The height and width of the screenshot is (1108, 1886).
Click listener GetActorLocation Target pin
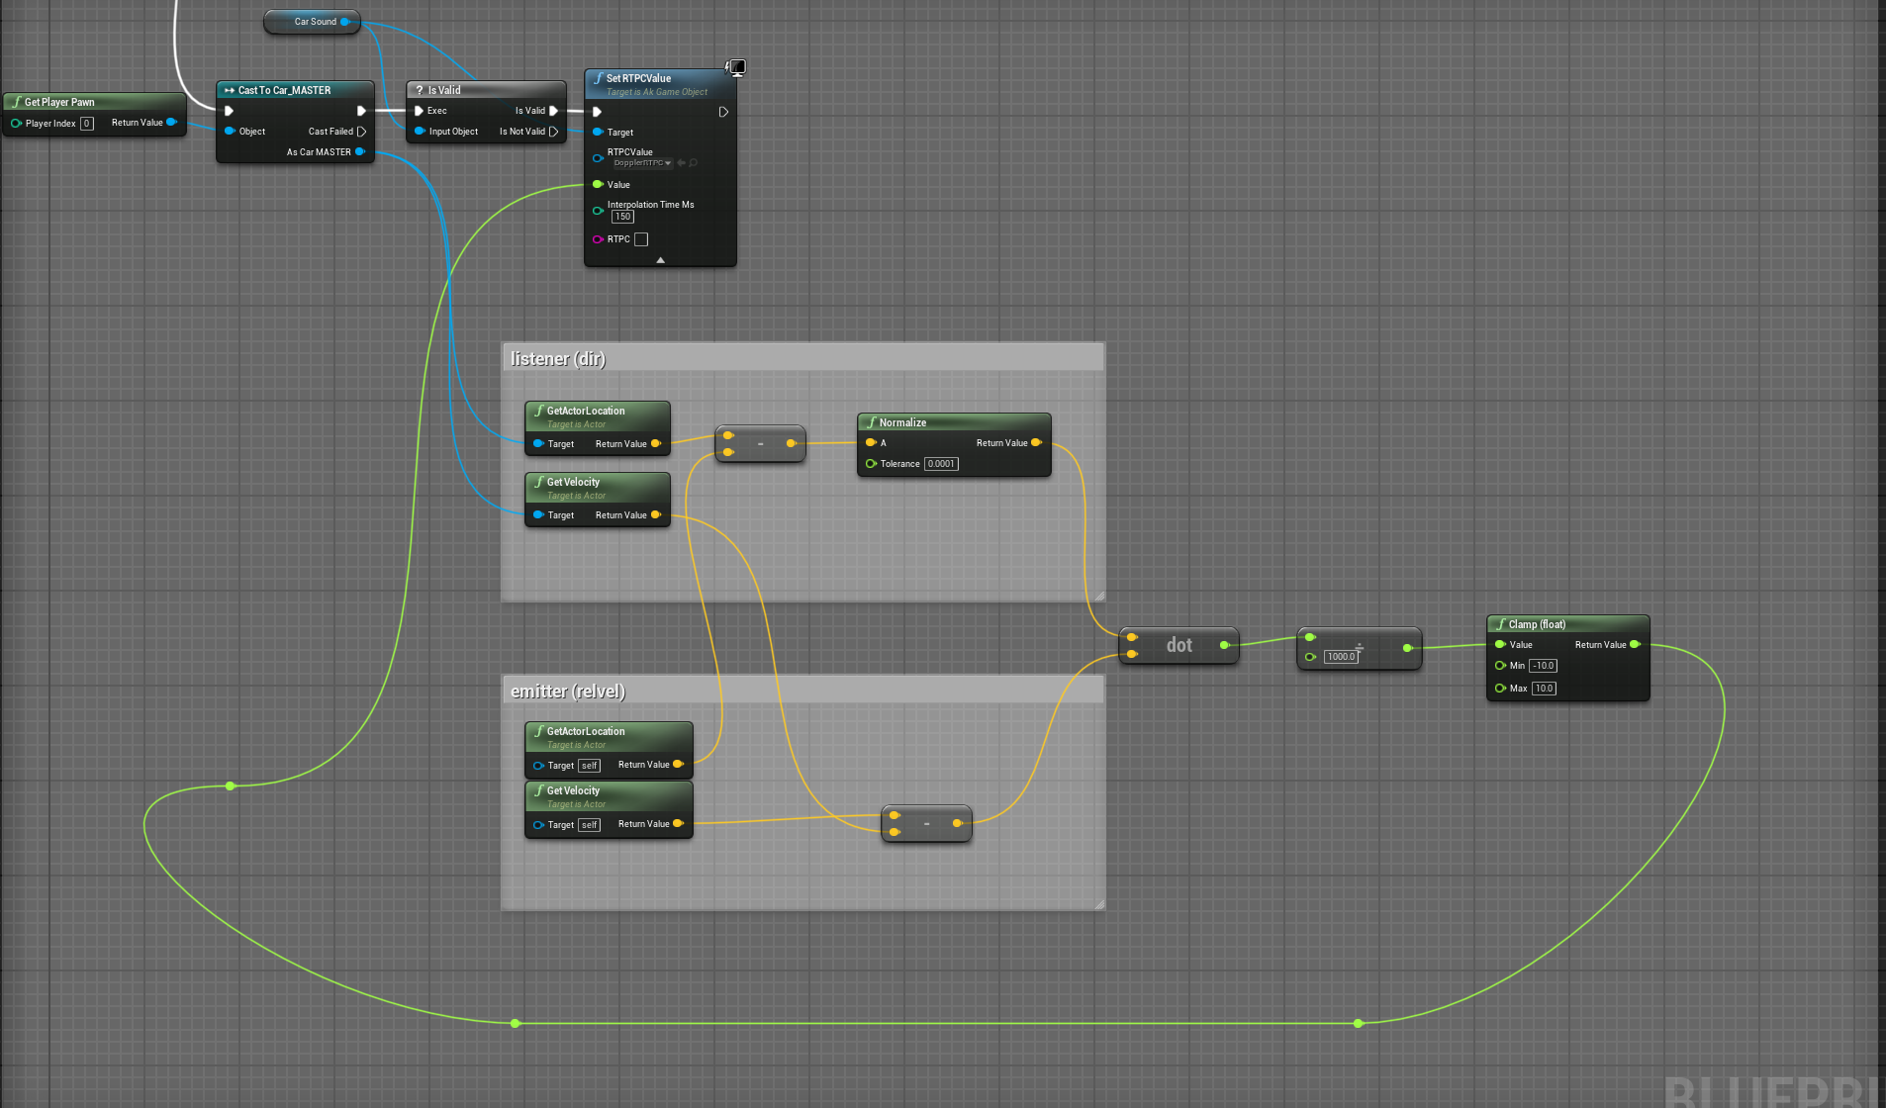tap(538, 444)
